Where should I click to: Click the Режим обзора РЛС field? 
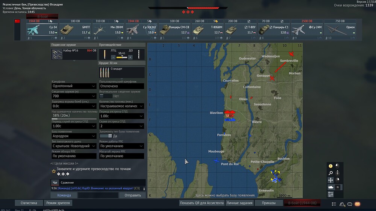tap(74, 156)
